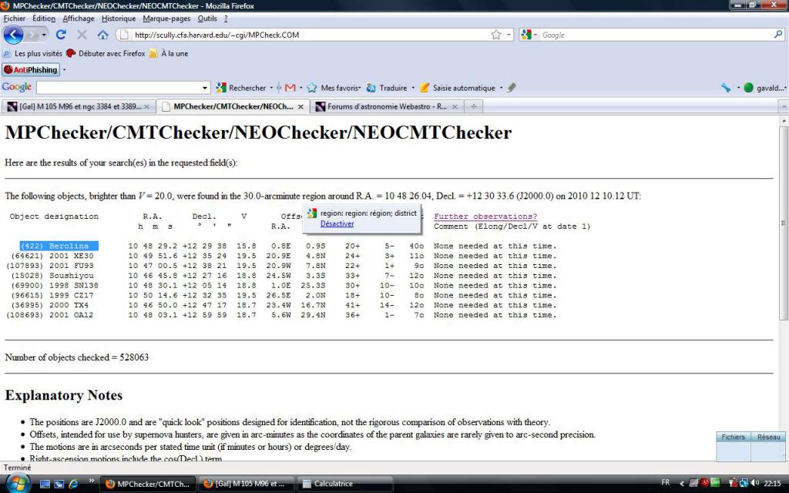Click the Traduire toolbar button
789x493 pixels.
click(x=387, y=88)
